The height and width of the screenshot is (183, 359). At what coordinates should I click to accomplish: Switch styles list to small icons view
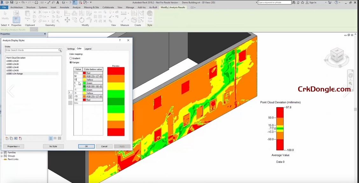[x=55, y=138]
